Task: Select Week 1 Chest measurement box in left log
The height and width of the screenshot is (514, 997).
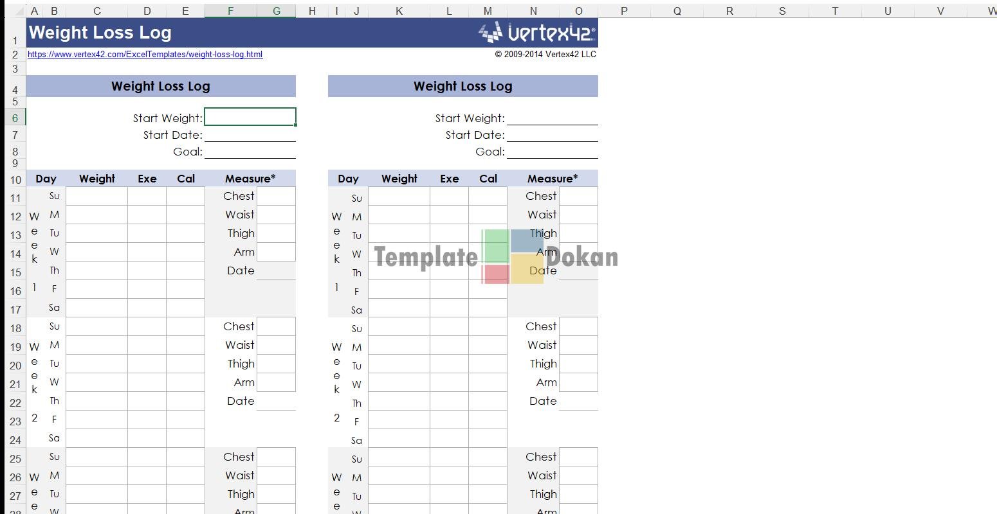Action: (276, 196)
